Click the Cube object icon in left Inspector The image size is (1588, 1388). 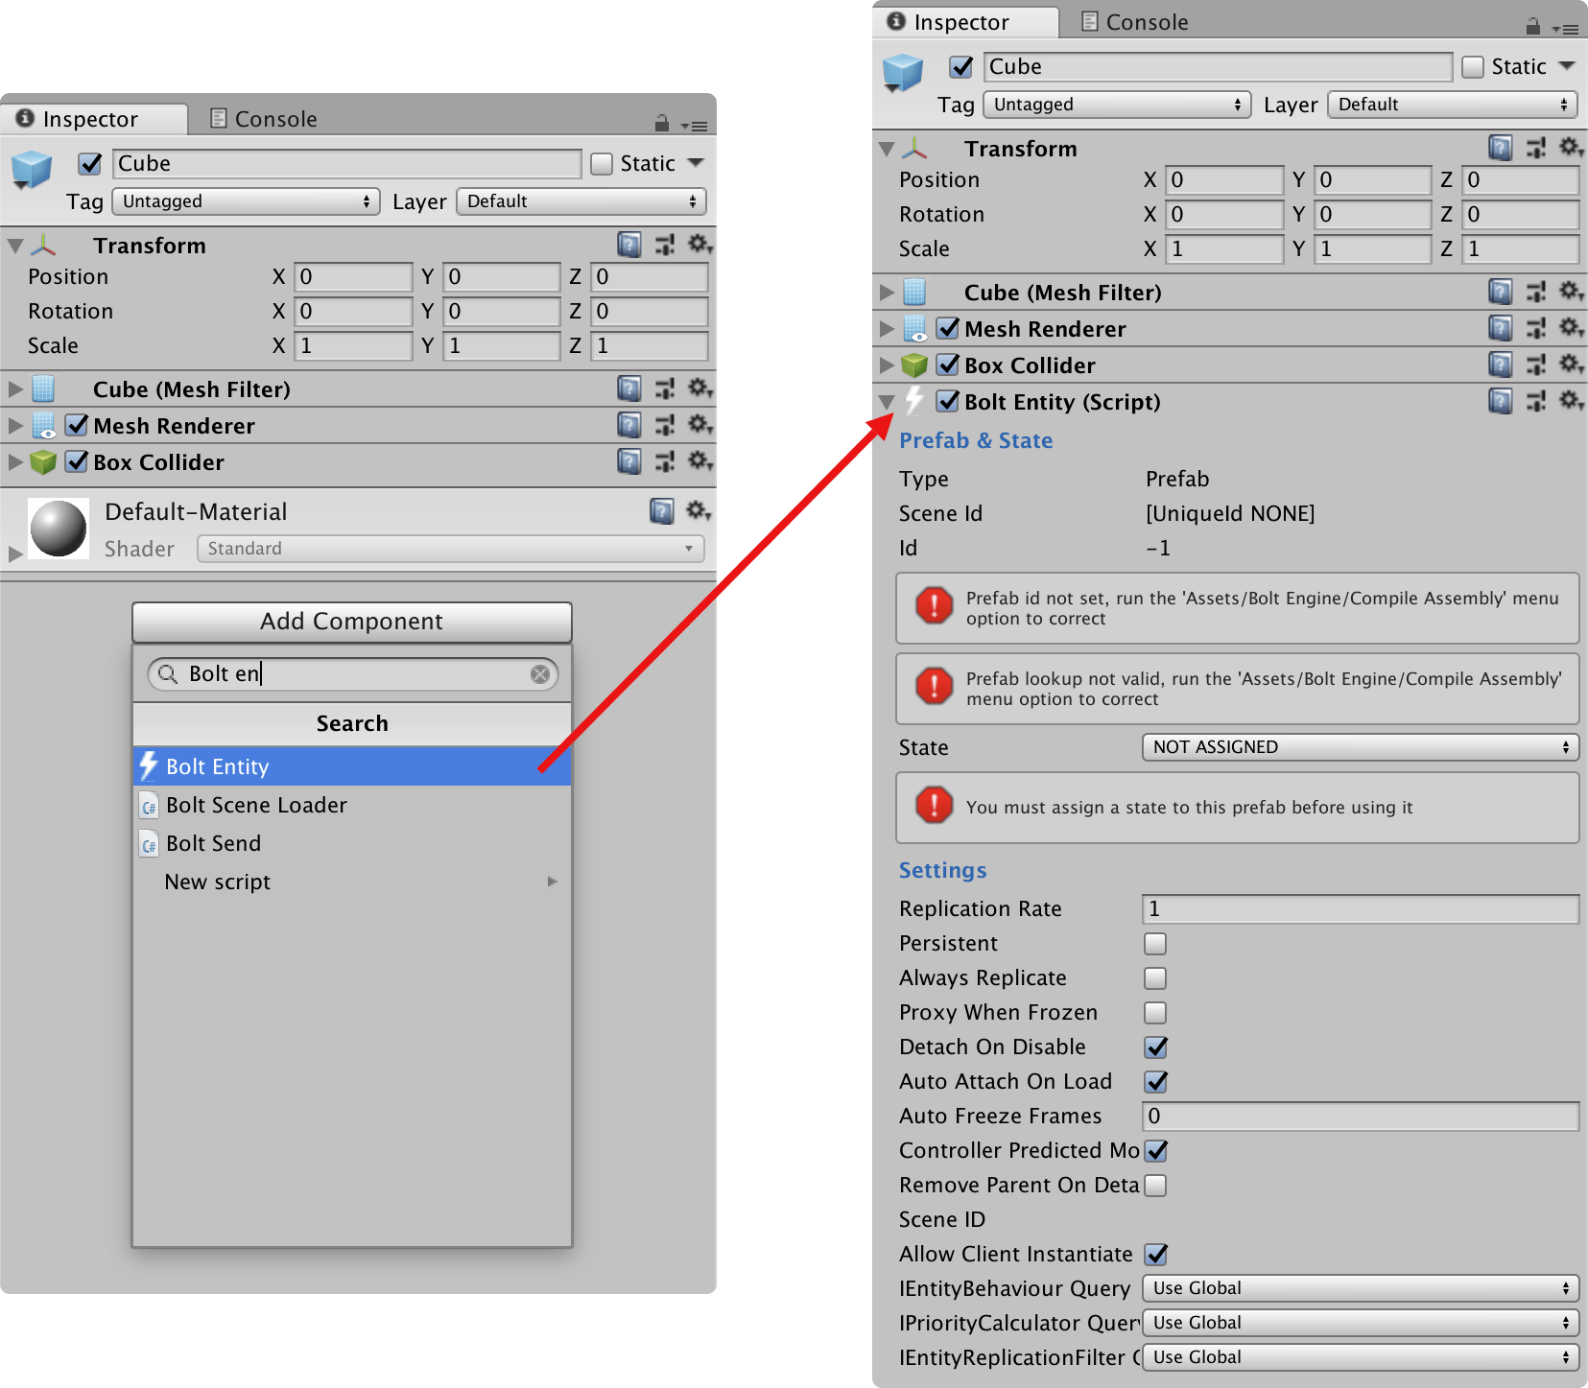32,171
